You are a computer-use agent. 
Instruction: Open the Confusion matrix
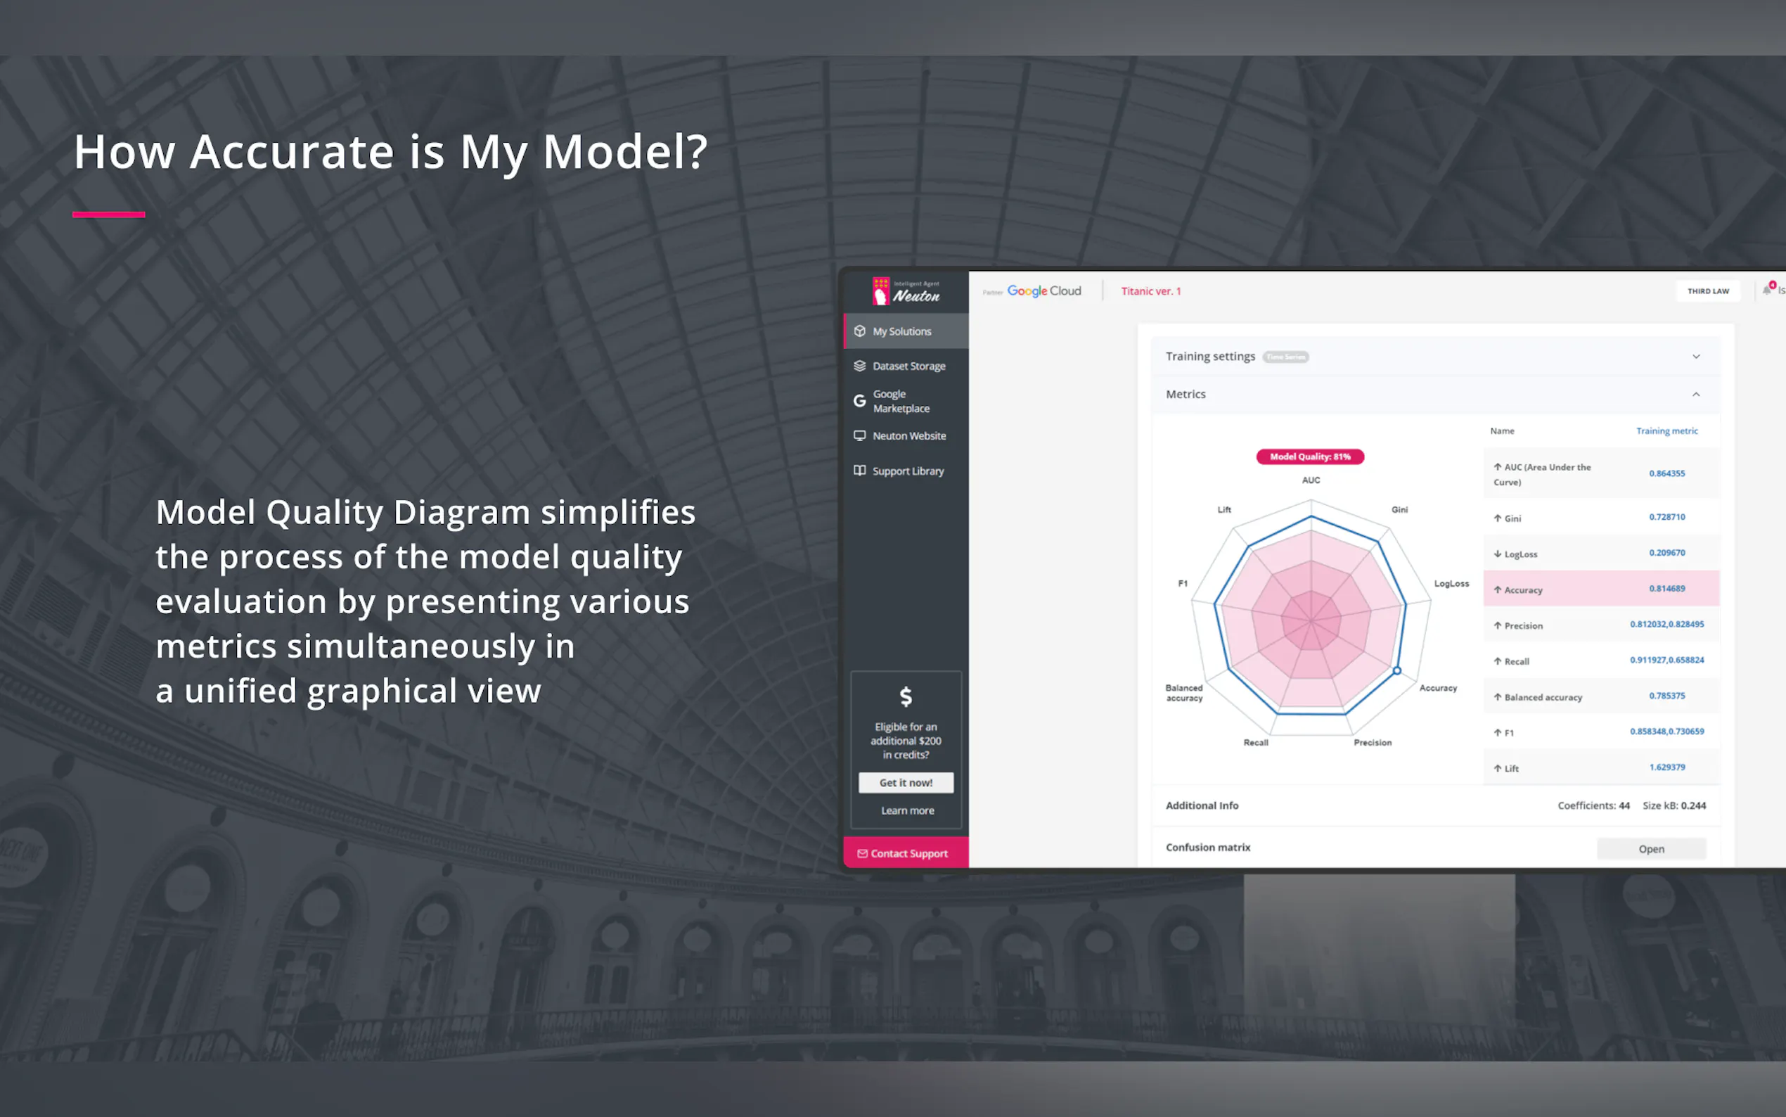[1651, 849]
